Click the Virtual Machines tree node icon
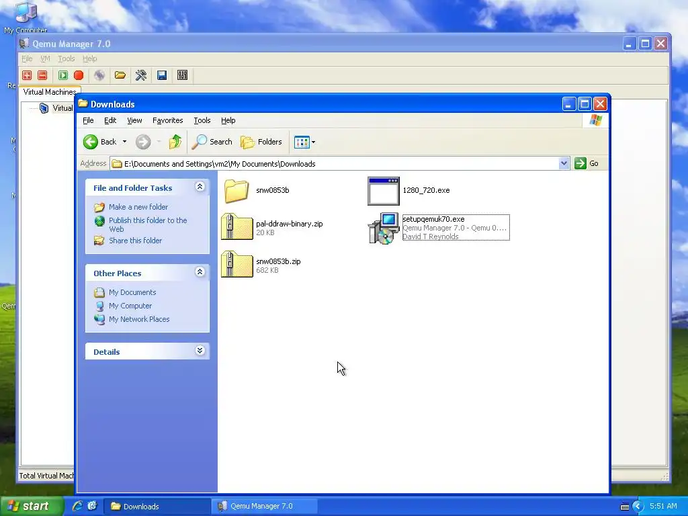The height and width of the screenshot is (516, 688). click(x=44, y=108)
